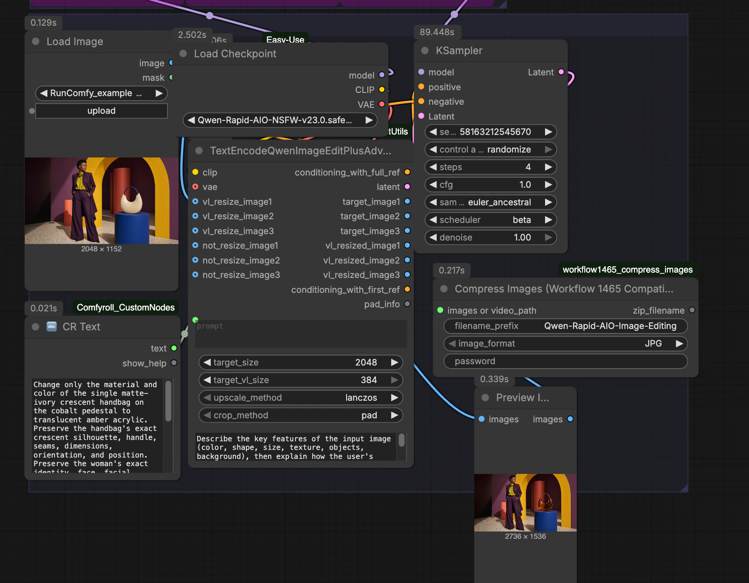The image size is (749, 583).
Task: Click the prompt text field in TextEncode node
Action: (x=301, y=334)
